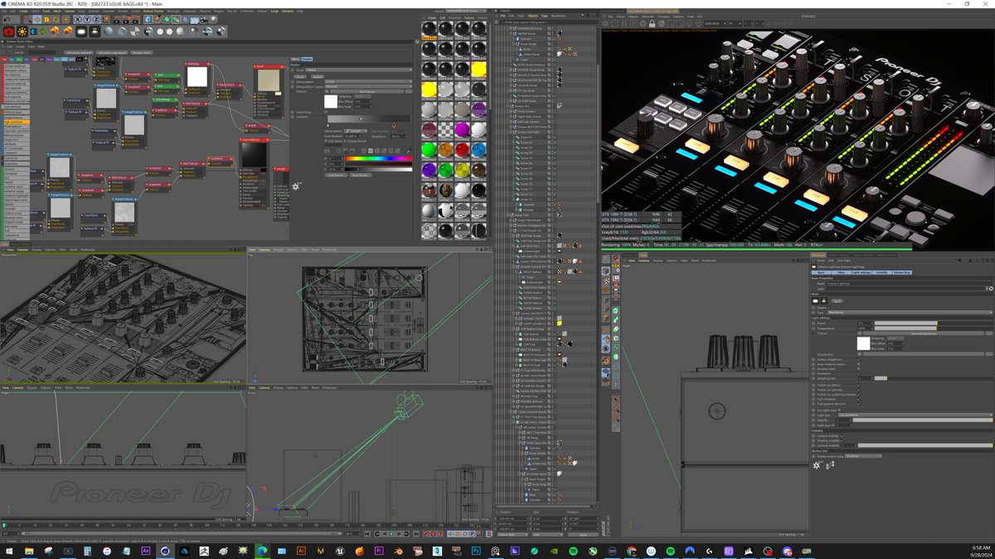Open the light Type dropdown
Image resolution: width=995 pixels, height=559 pixels.
click(910, 313)
